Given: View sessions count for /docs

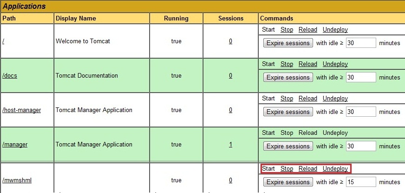Looking at the screenshot, I should pyautogui.click(x=230, y=76).
